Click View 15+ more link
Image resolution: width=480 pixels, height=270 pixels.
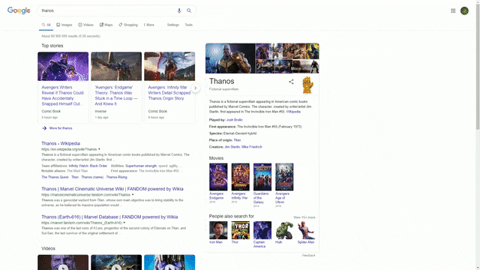[304, 217]
